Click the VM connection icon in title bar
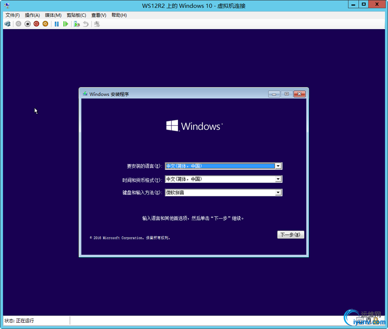The image size is (388, 329). point(7,5)
